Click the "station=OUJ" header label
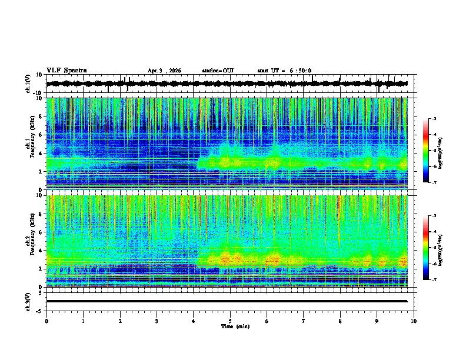466x360 pixels. coord(218,71)
